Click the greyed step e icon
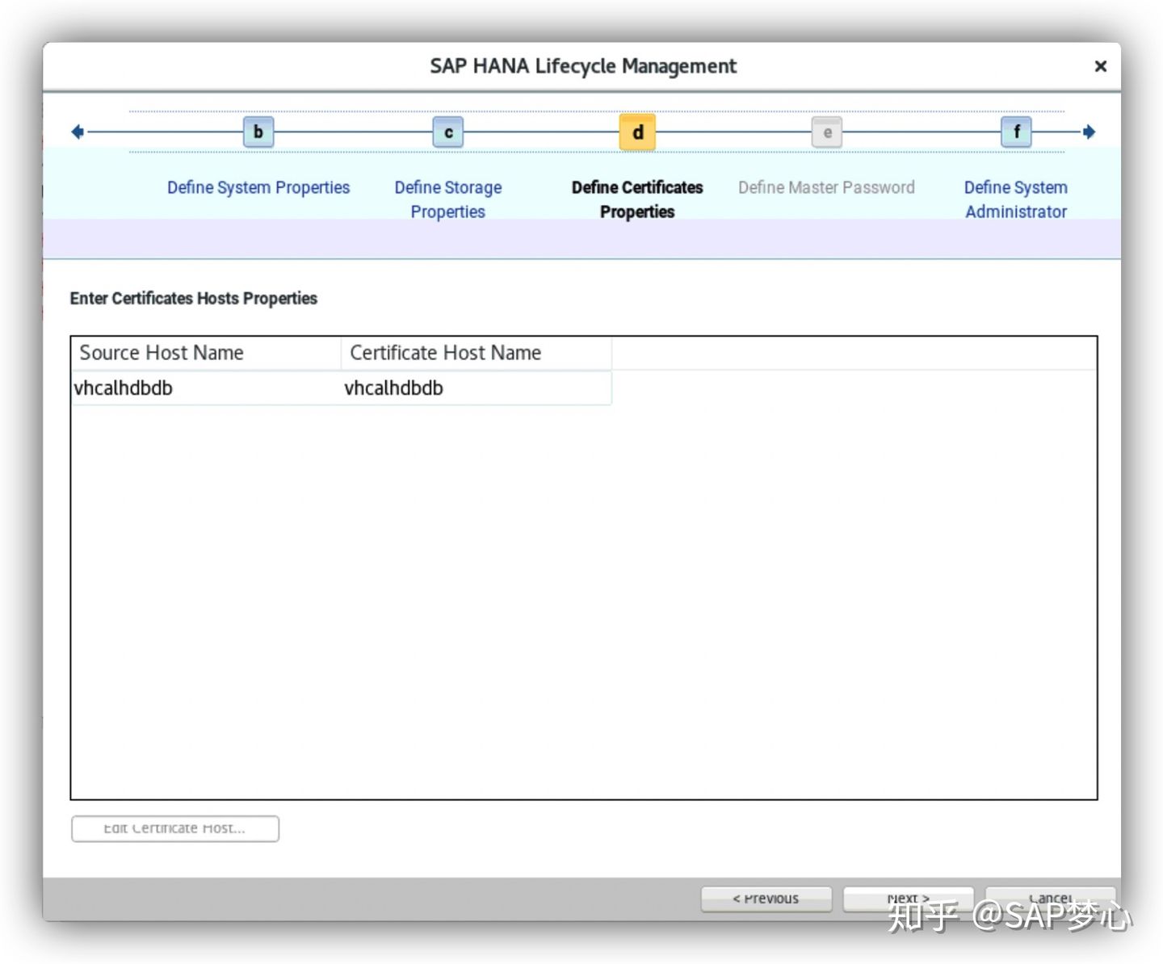The height and width of the screenshot is (964, 1163). pyautogui.click(x=827, y=132)
